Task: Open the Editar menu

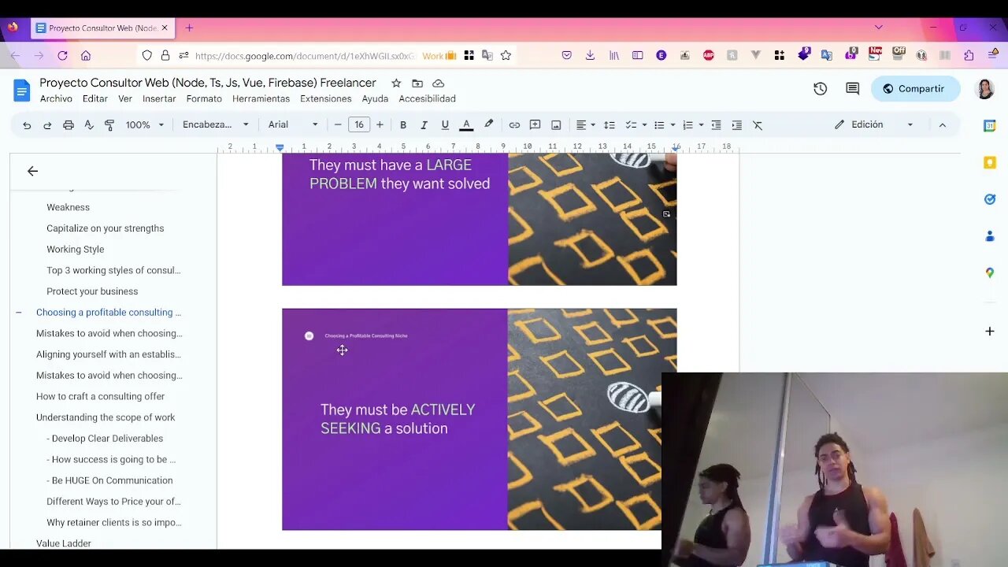Action: [x=95, y=99]
